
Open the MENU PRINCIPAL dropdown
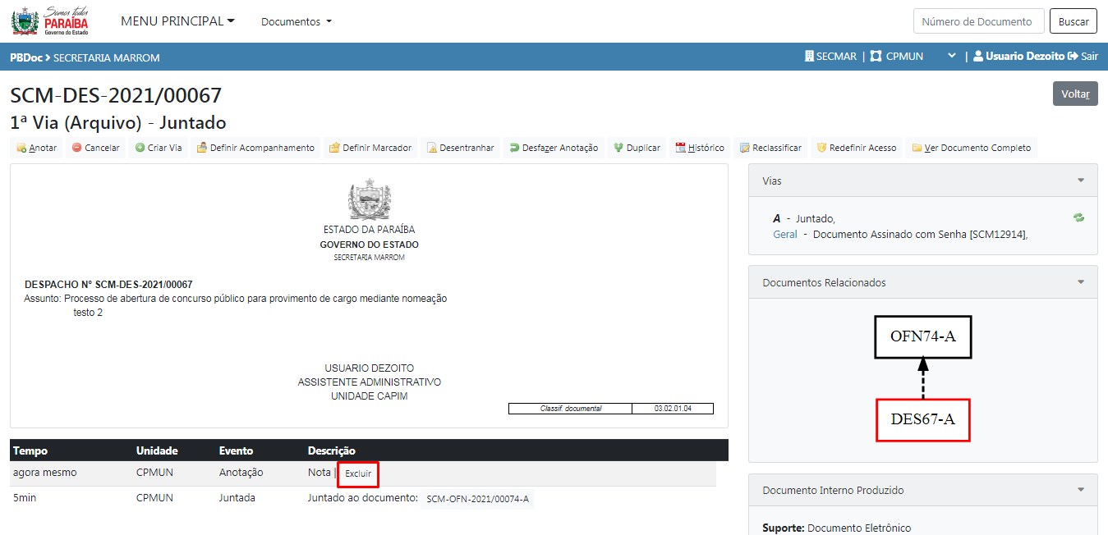(x=177, y=21)
